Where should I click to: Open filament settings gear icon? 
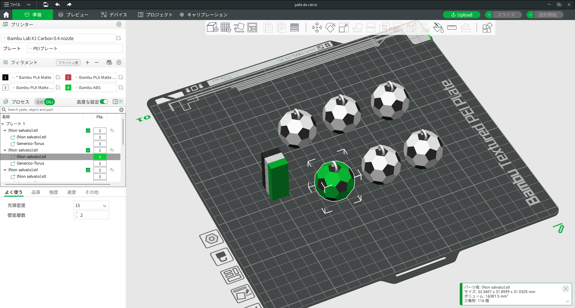pyautogui.click(x=119, y=62)
